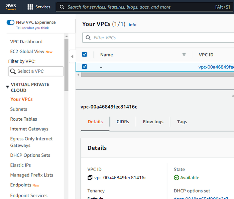Viewport: 234px width, 199px height.
Task: Open the Info link beside Your VPCs
Action: (132, 25)
